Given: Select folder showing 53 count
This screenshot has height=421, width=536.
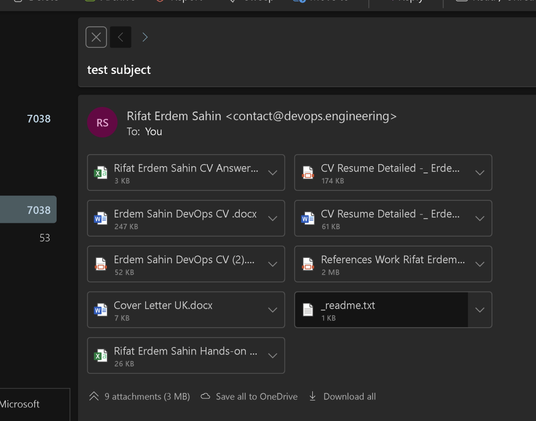Looking at the screenshot, I should click(45, 238).
